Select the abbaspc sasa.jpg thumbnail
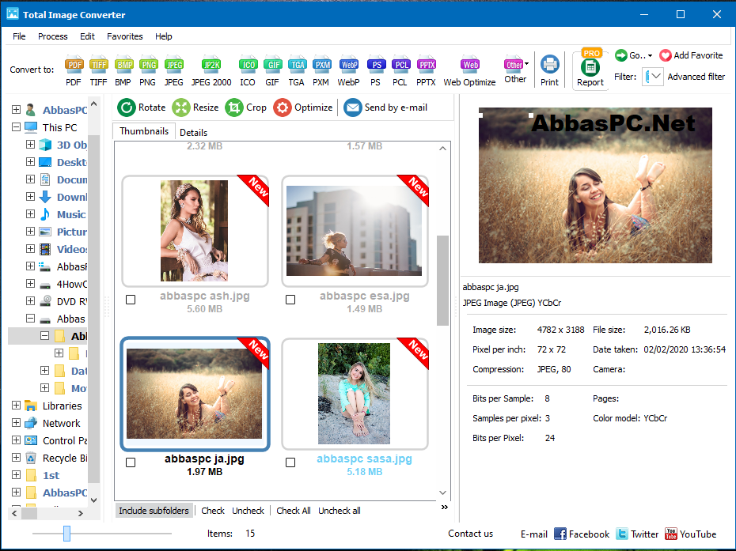The height and width of the screenshot is (551, 736). point(355,394)
